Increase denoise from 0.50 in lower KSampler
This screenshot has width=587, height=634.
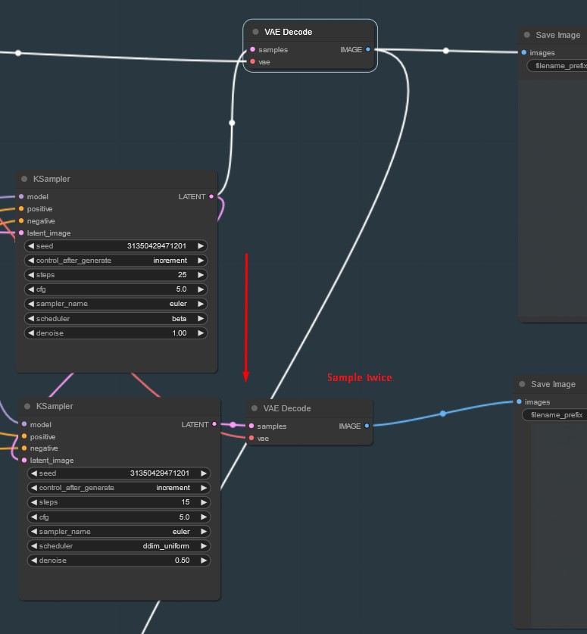203,561
